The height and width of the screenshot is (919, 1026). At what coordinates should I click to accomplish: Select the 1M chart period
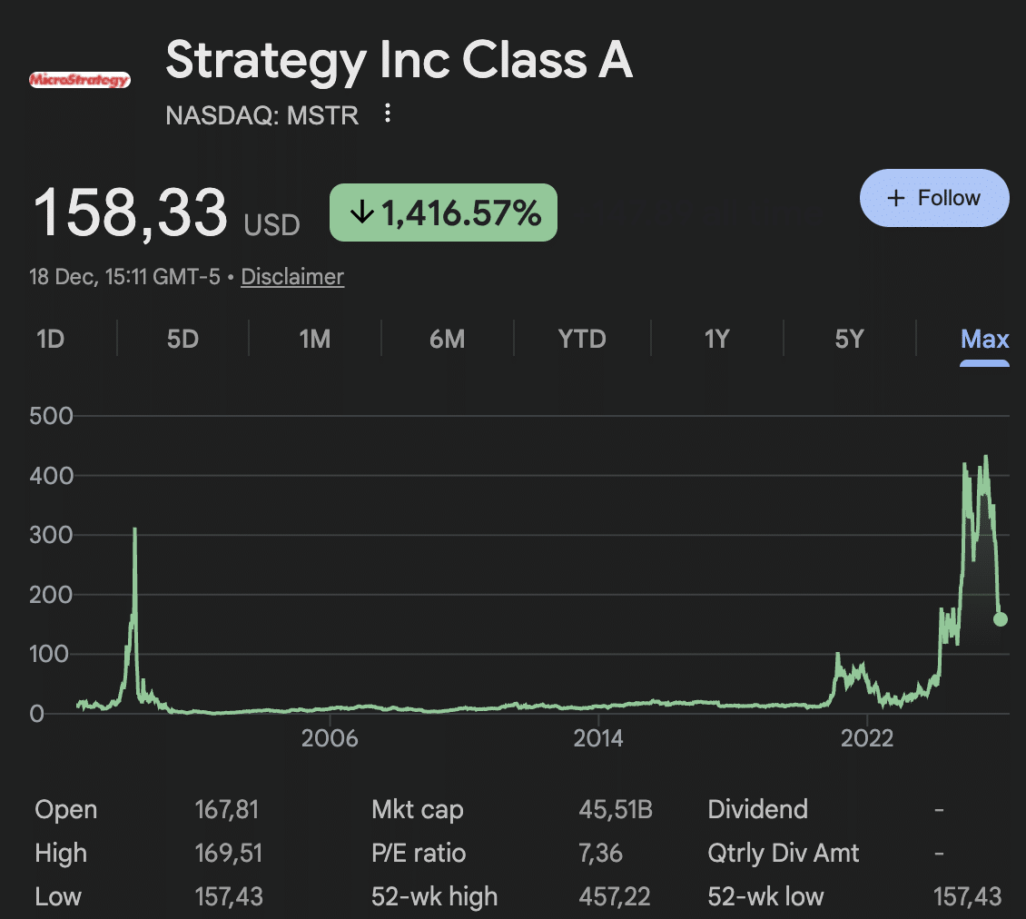point(313,339)
